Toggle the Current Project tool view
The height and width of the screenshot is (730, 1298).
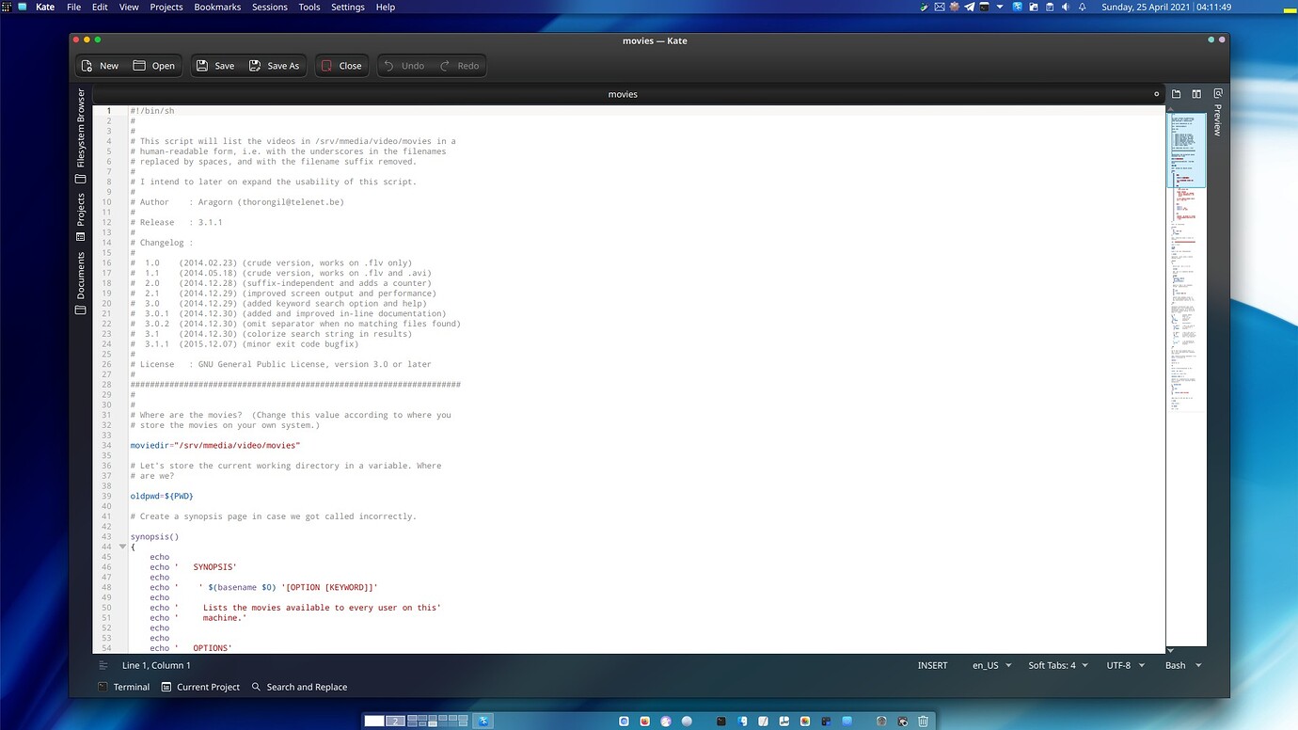(x=200, y=687)
